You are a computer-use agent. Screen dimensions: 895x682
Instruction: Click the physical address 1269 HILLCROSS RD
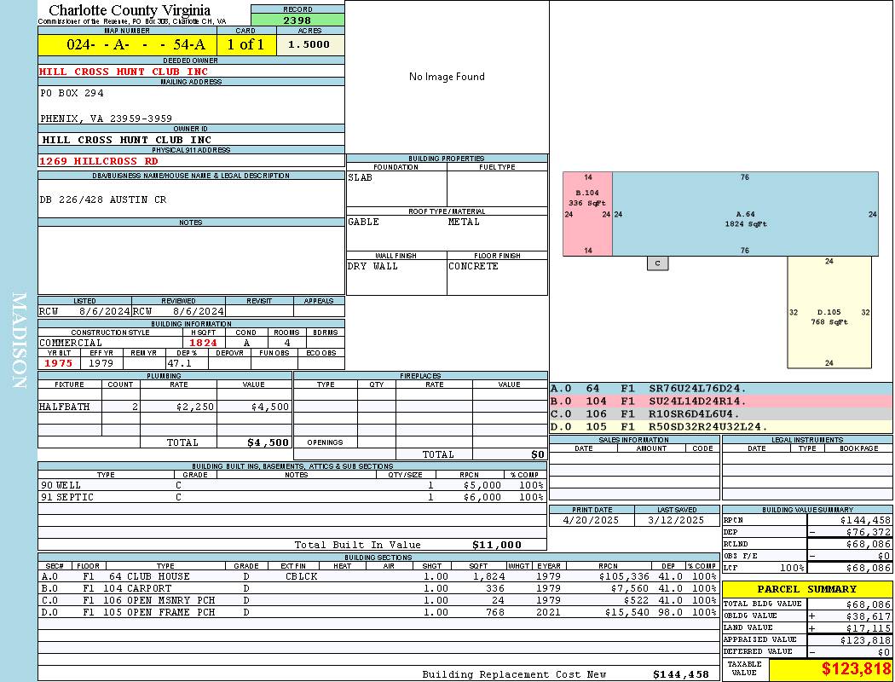pyautogui.click(x=99, y=161)
